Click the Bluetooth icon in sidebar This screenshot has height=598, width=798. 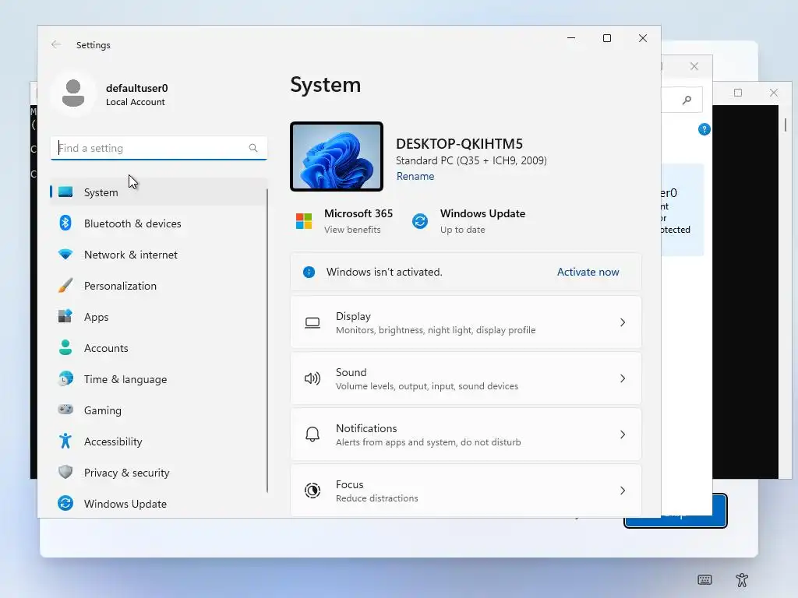pos(65,223)
